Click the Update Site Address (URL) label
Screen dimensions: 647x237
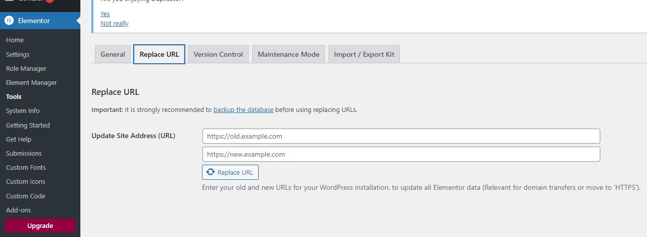click(x=133, y=136)
